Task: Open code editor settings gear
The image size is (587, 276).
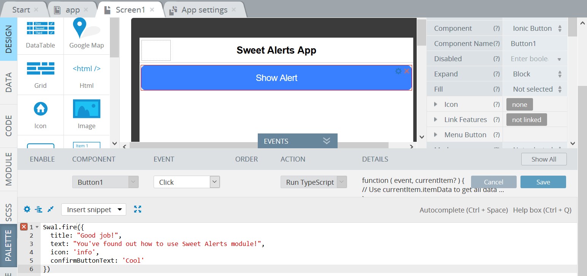Action: (x=27, y=209)
